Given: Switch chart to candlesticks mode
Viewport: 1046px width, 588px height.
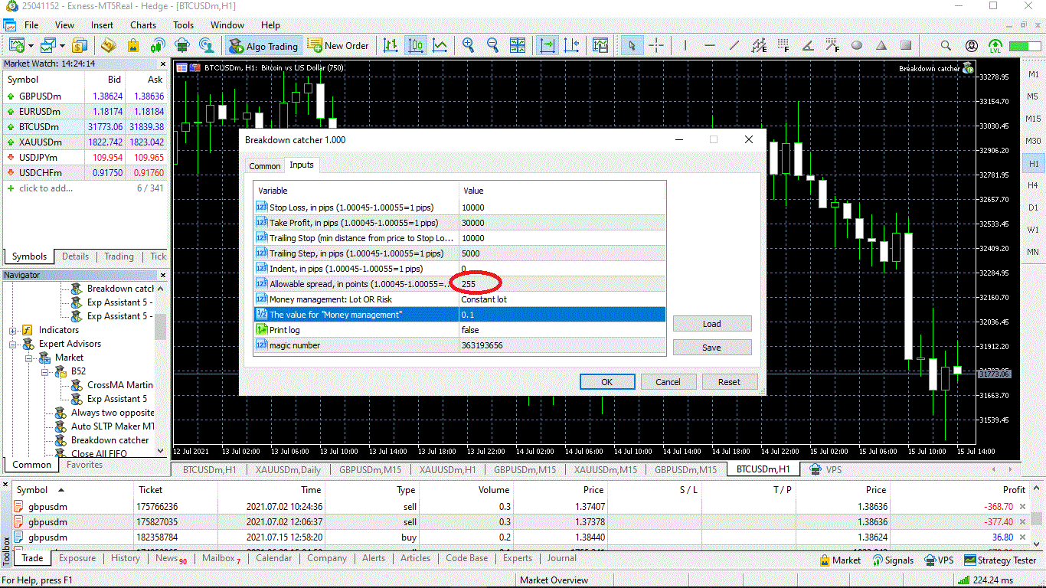Looking at the screenshot, I should coord(416,45).
